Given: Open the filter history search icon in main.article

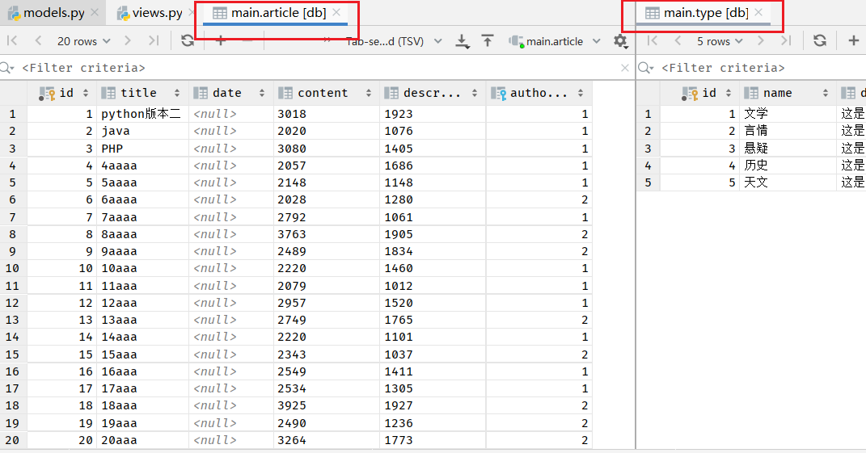Looking at the screenshot, I should point(7,68).
